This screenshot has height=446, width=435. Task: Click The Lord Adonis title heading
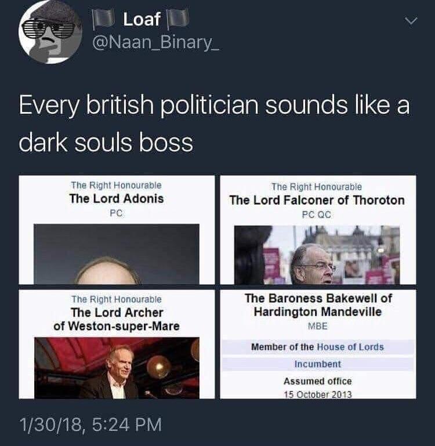117,198
